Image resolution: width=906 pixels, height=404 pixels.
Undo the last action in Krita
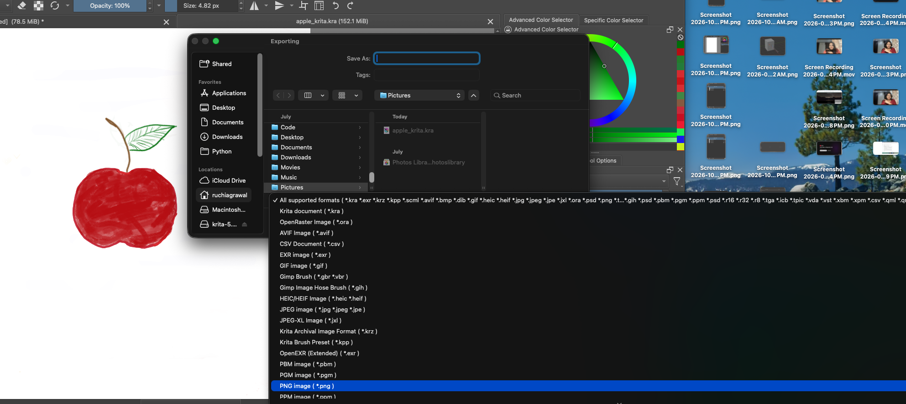[335, 5]
